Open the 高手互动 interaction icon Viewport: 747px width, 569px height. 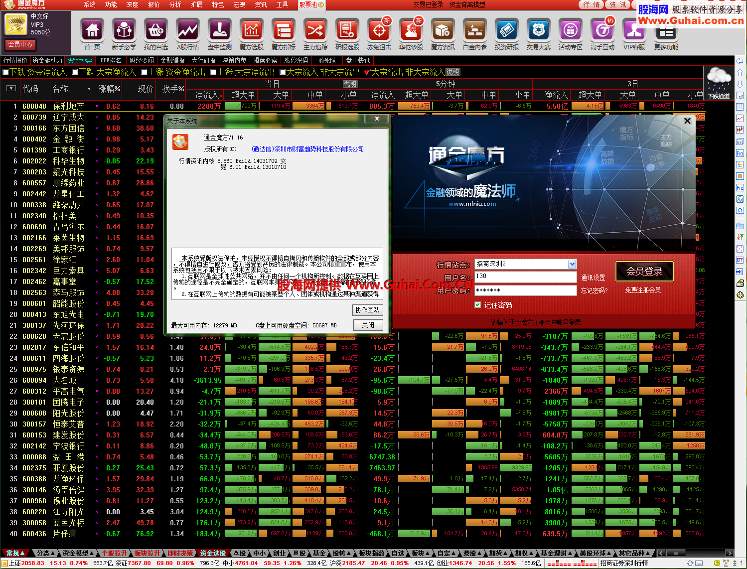pyautogui.click(x=602, y=31)
